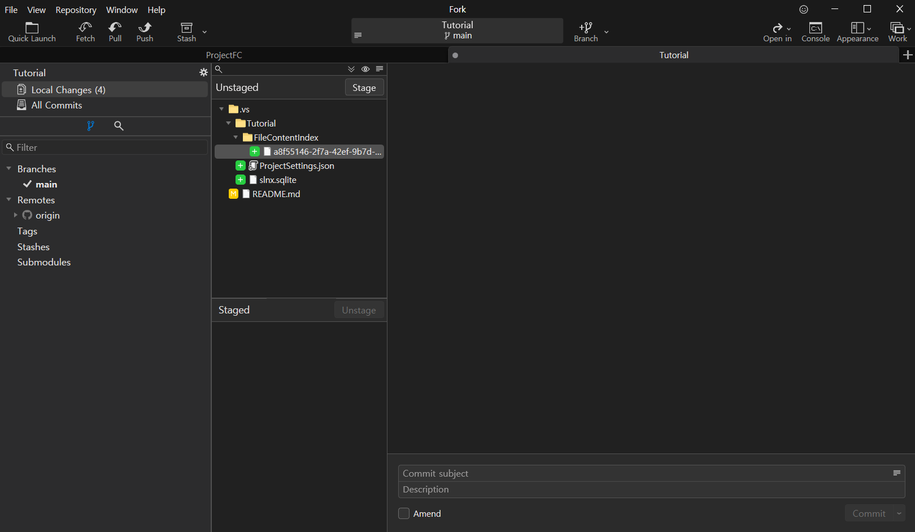Click the Tutorial main repository status box

457,30
